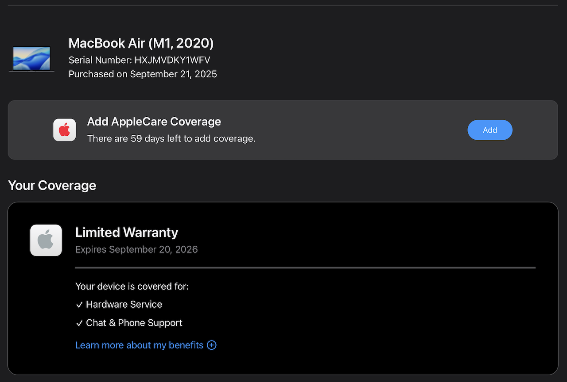
Task: Open Learn more about my benefits link
Action: point(139,345)
